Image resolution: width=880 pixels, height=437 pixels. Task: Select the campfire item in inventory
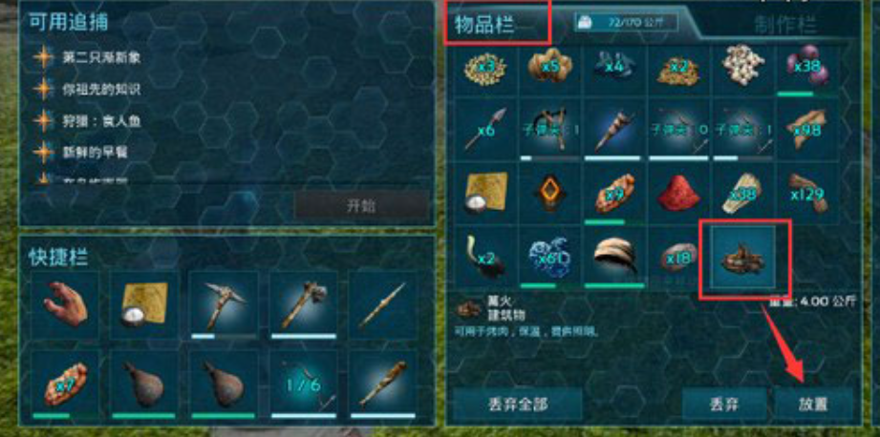pyautogui.click(x=743, y=258)
